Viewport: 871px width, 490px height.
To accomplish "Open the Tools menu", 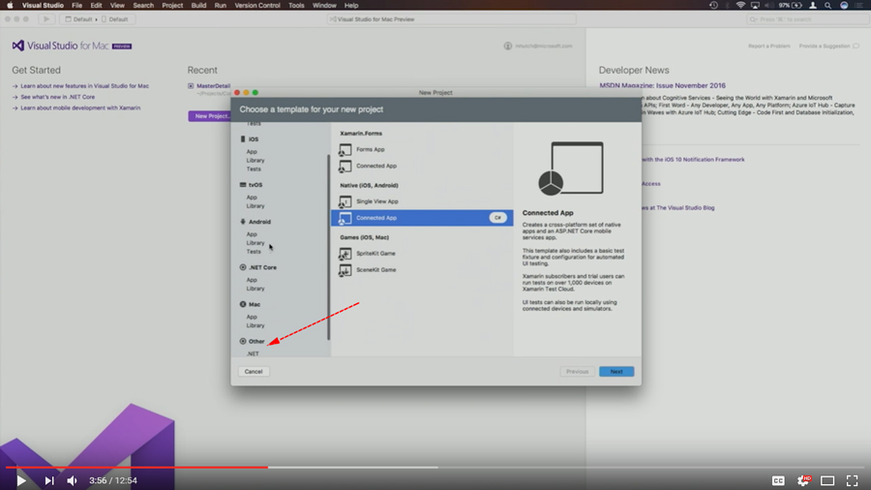I will click(296, 5).
